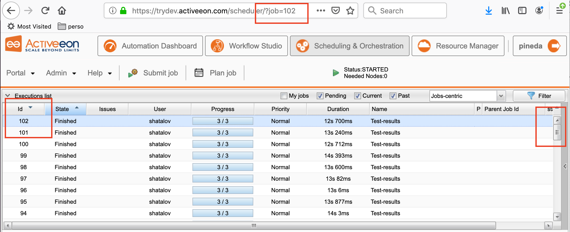Viewport: 570px width, 232px height.
Task: Open the Firefox account icon
Action: [x=539, y=10]
